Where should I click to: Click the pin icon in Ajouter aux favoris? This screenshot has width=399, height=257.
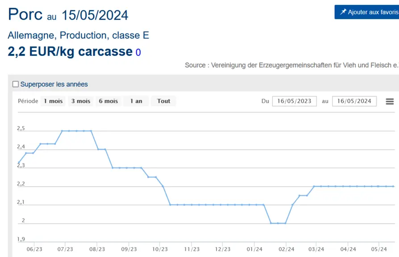click(x=343, y=12)
